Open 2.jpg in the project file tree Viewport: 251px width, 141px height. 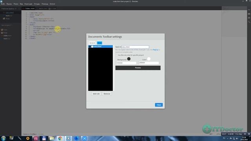click(5, 33)
